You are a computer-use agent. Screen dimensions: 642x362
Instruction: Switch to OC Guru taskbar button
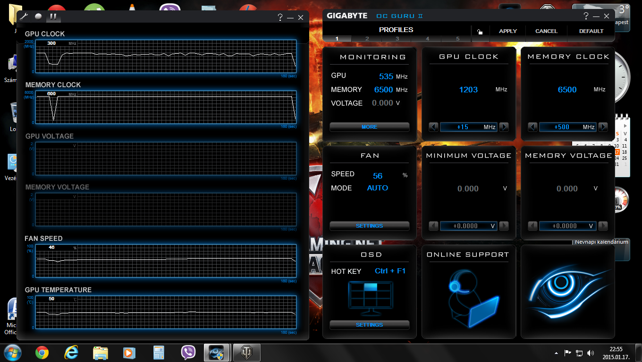(217, 353)
